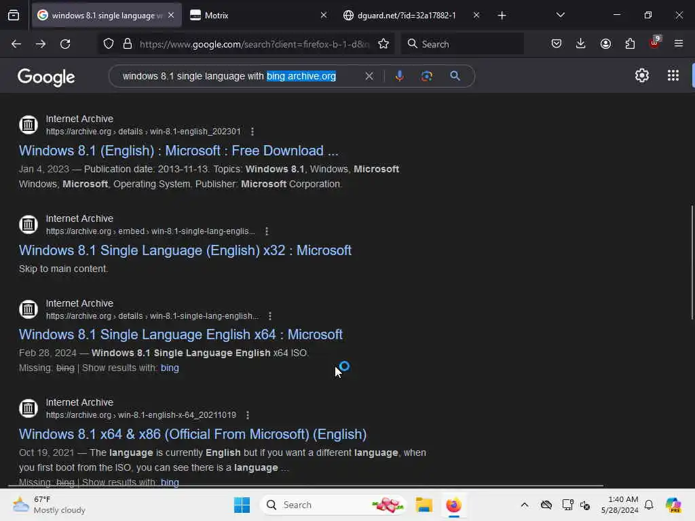The width and height of the screenshot is (695, 521).
Task: Submit the query with the magnifier icon
Action: [455, 76]
